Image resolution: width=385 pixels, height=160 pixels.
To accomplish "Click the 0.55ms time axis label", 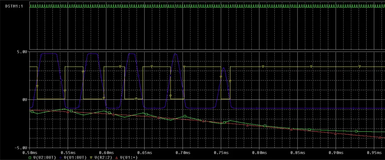I will (x=68, y=152).
